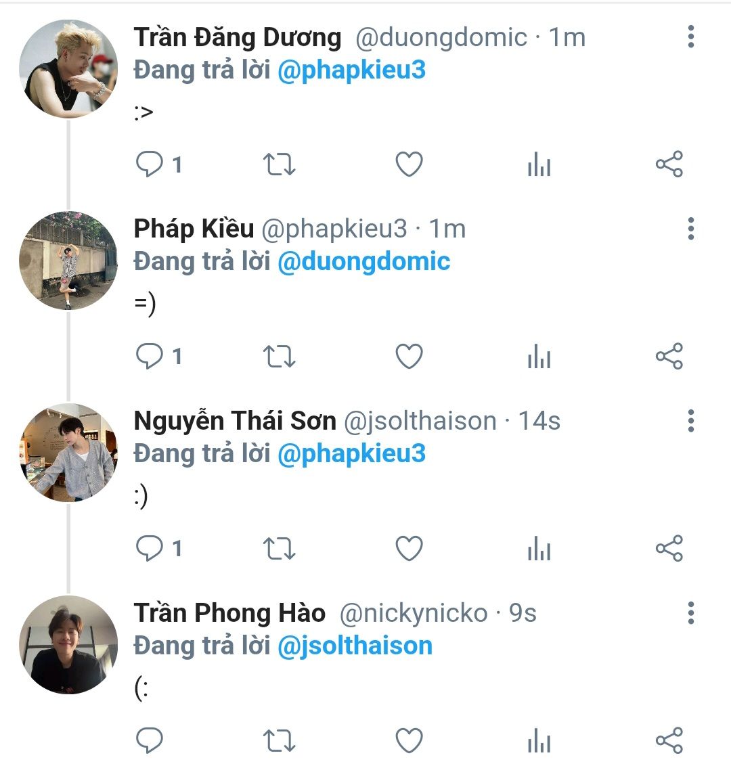Viewport: 731px width, 766px height.
Task: Open more options on Trần Đăng Dương's tweet
Action: click(x=690, y=37)
